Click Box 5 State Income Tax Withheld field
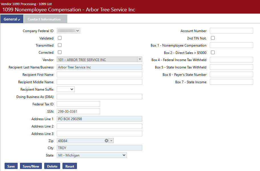The height and width of the screenshot is (171, 260). [x=231, y=67]
